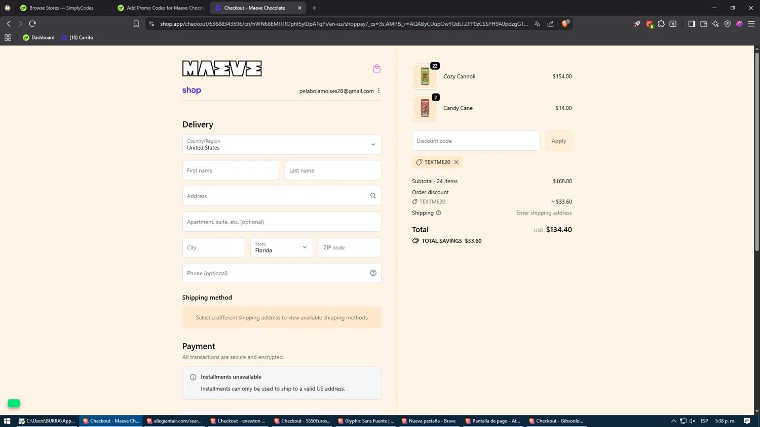Switch to Browse Stores SimplyCodes tab
This screenshot has width=760, height=427.
click(61, 8)
